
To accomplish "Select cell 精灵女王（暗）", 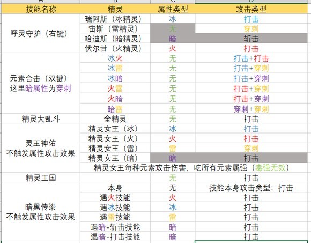I will [x=115, y=158].
